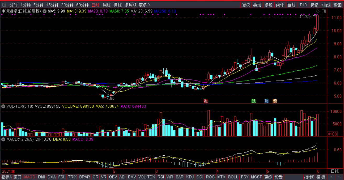Click the 返回 back button
The height and width of the screenshot is (180, 344).
point(338,5)
